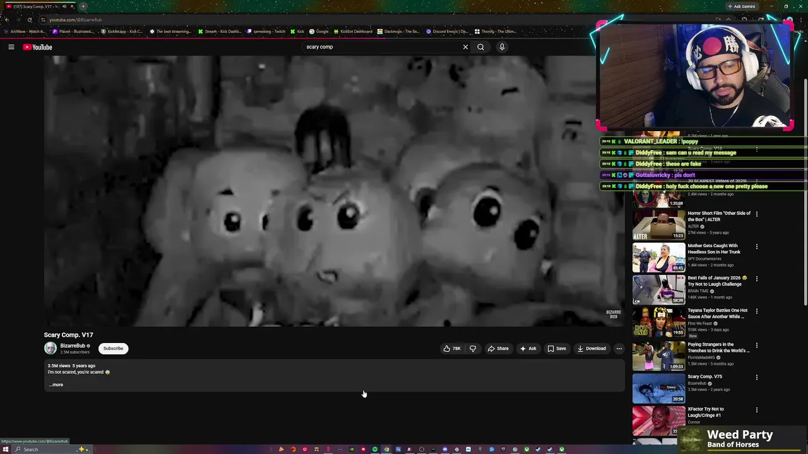Image resolution: width=808 pixels, height=454 pixels.
Task: Open BizarreBub channel under Scary Comp. V75
Action: pos(697,383)
